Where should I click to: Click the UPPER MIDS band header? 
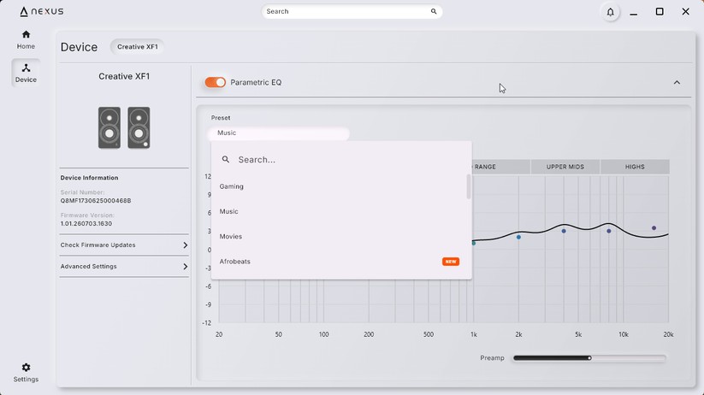coord(565,167)
